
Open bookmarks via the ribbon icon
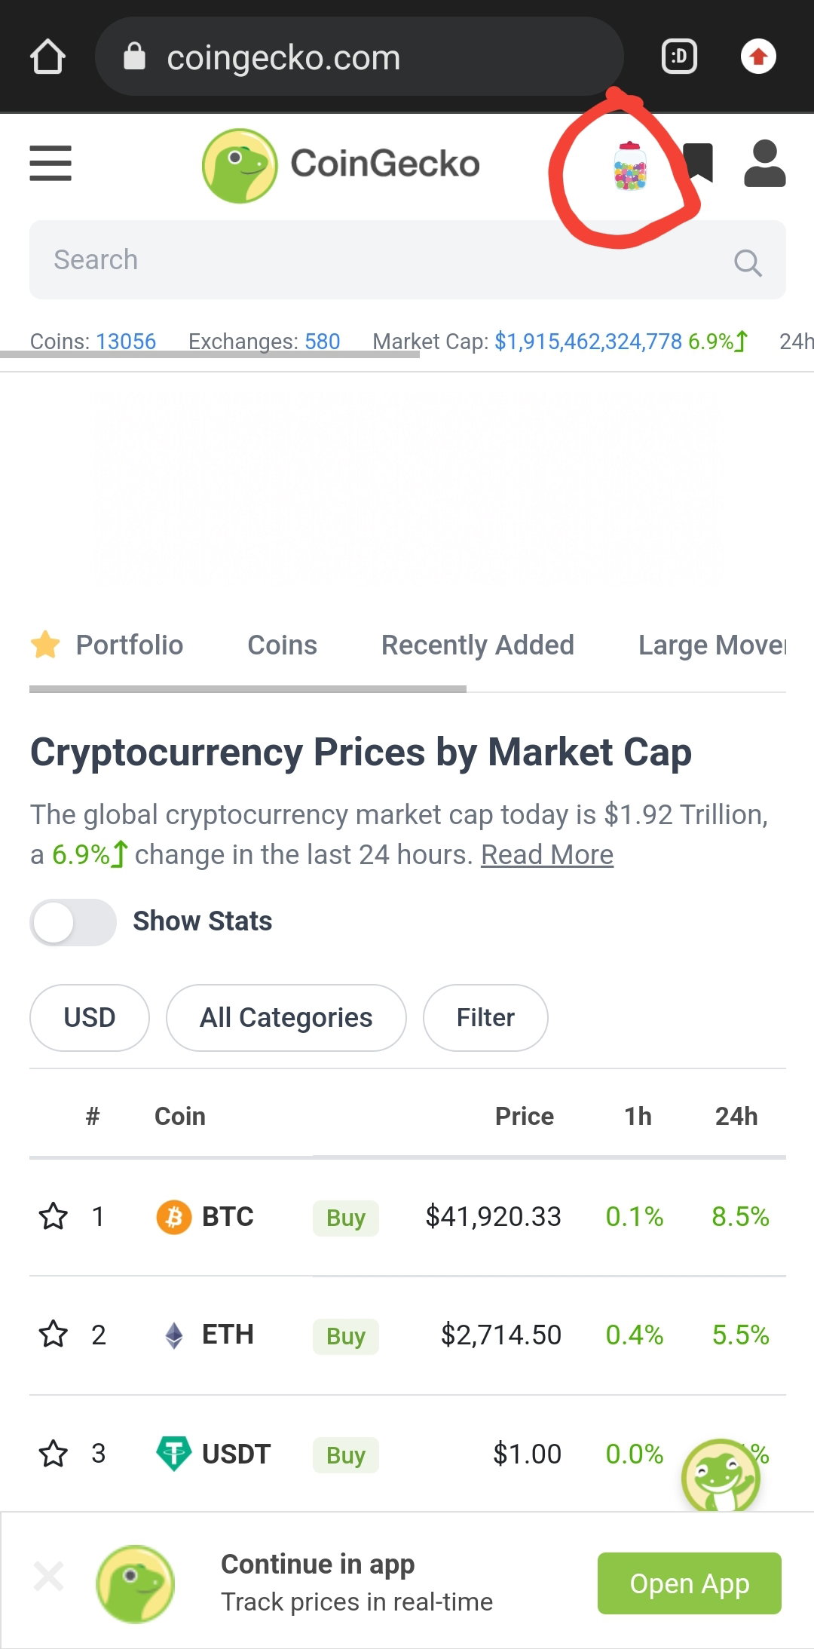click(x=699, y=163)
